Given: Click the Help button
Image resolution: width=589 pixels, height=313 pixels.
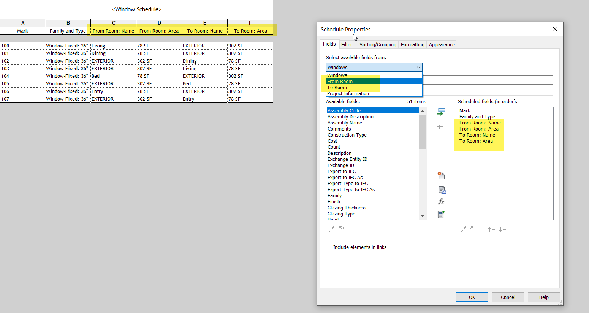Looking at the screenshot, I should click(544, 297).
